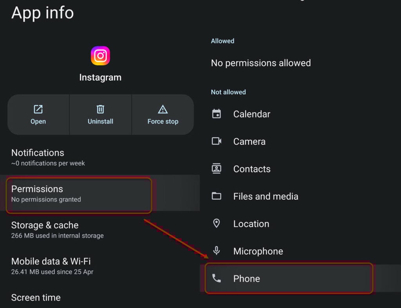The width and height of the screenshot is (401, 308).
Task: Tap the Instagram app icon
Action: click(100, 56)
